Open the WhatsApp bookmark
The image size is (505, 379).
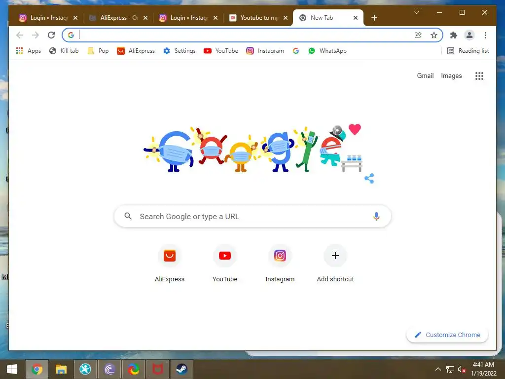(327, 51)
